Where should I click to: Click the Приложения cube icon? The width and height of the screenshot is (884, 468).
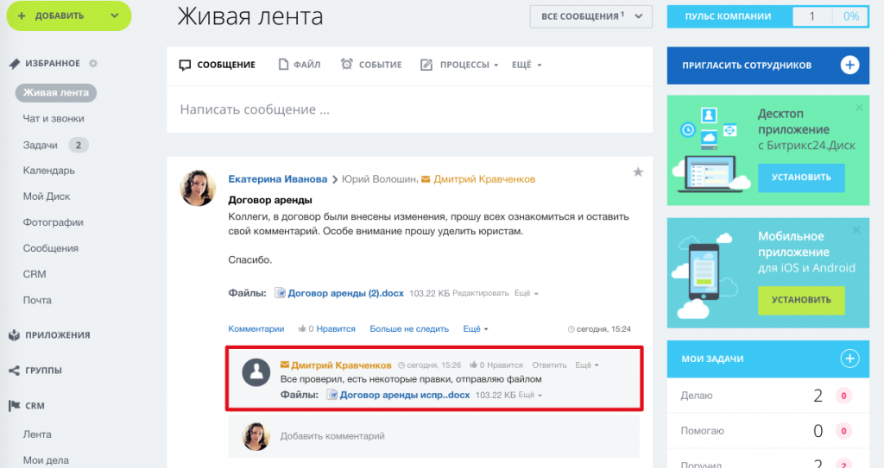[15, 335]
